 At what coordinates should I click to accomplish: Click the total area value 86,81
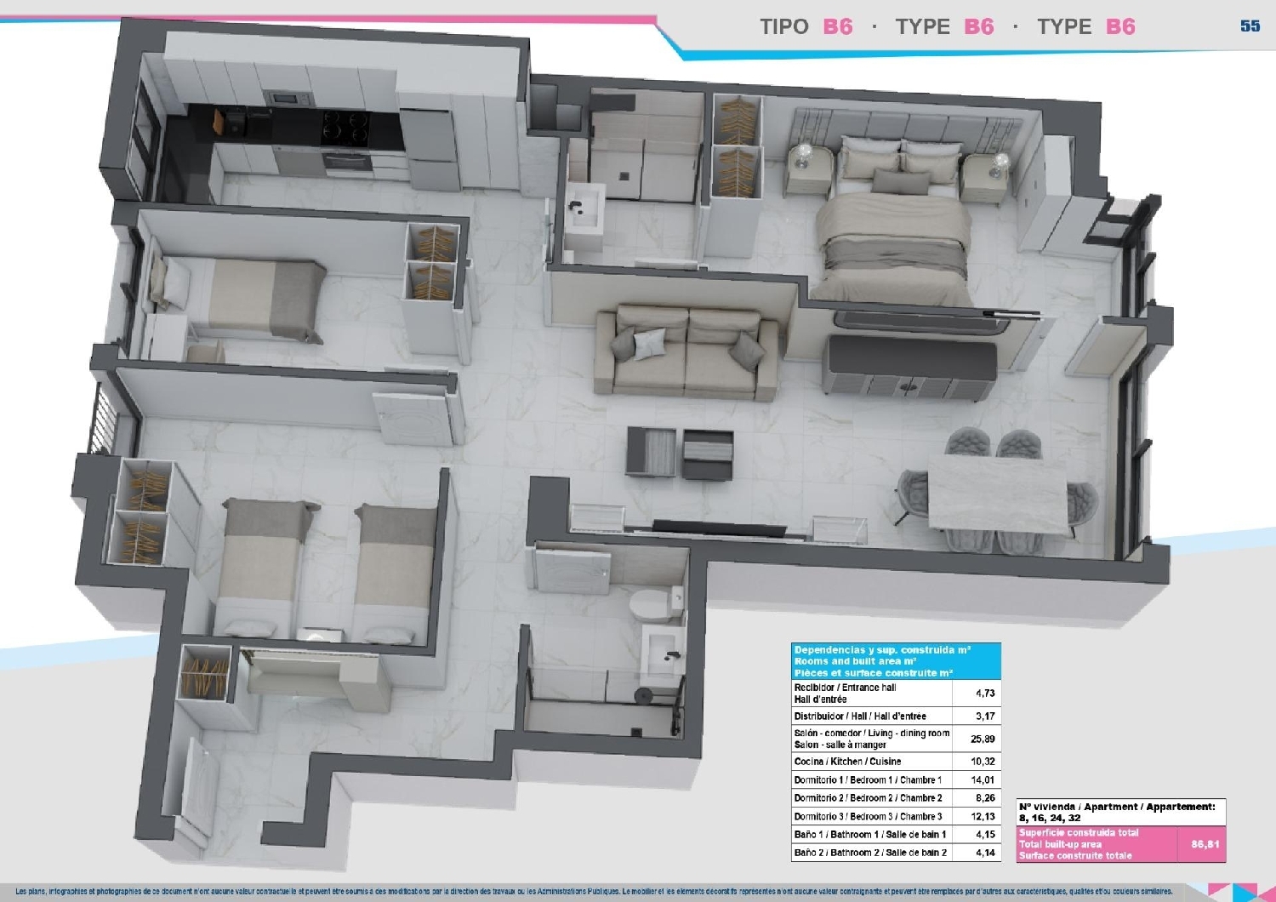pyautogui.click(x=1205, y=844)
